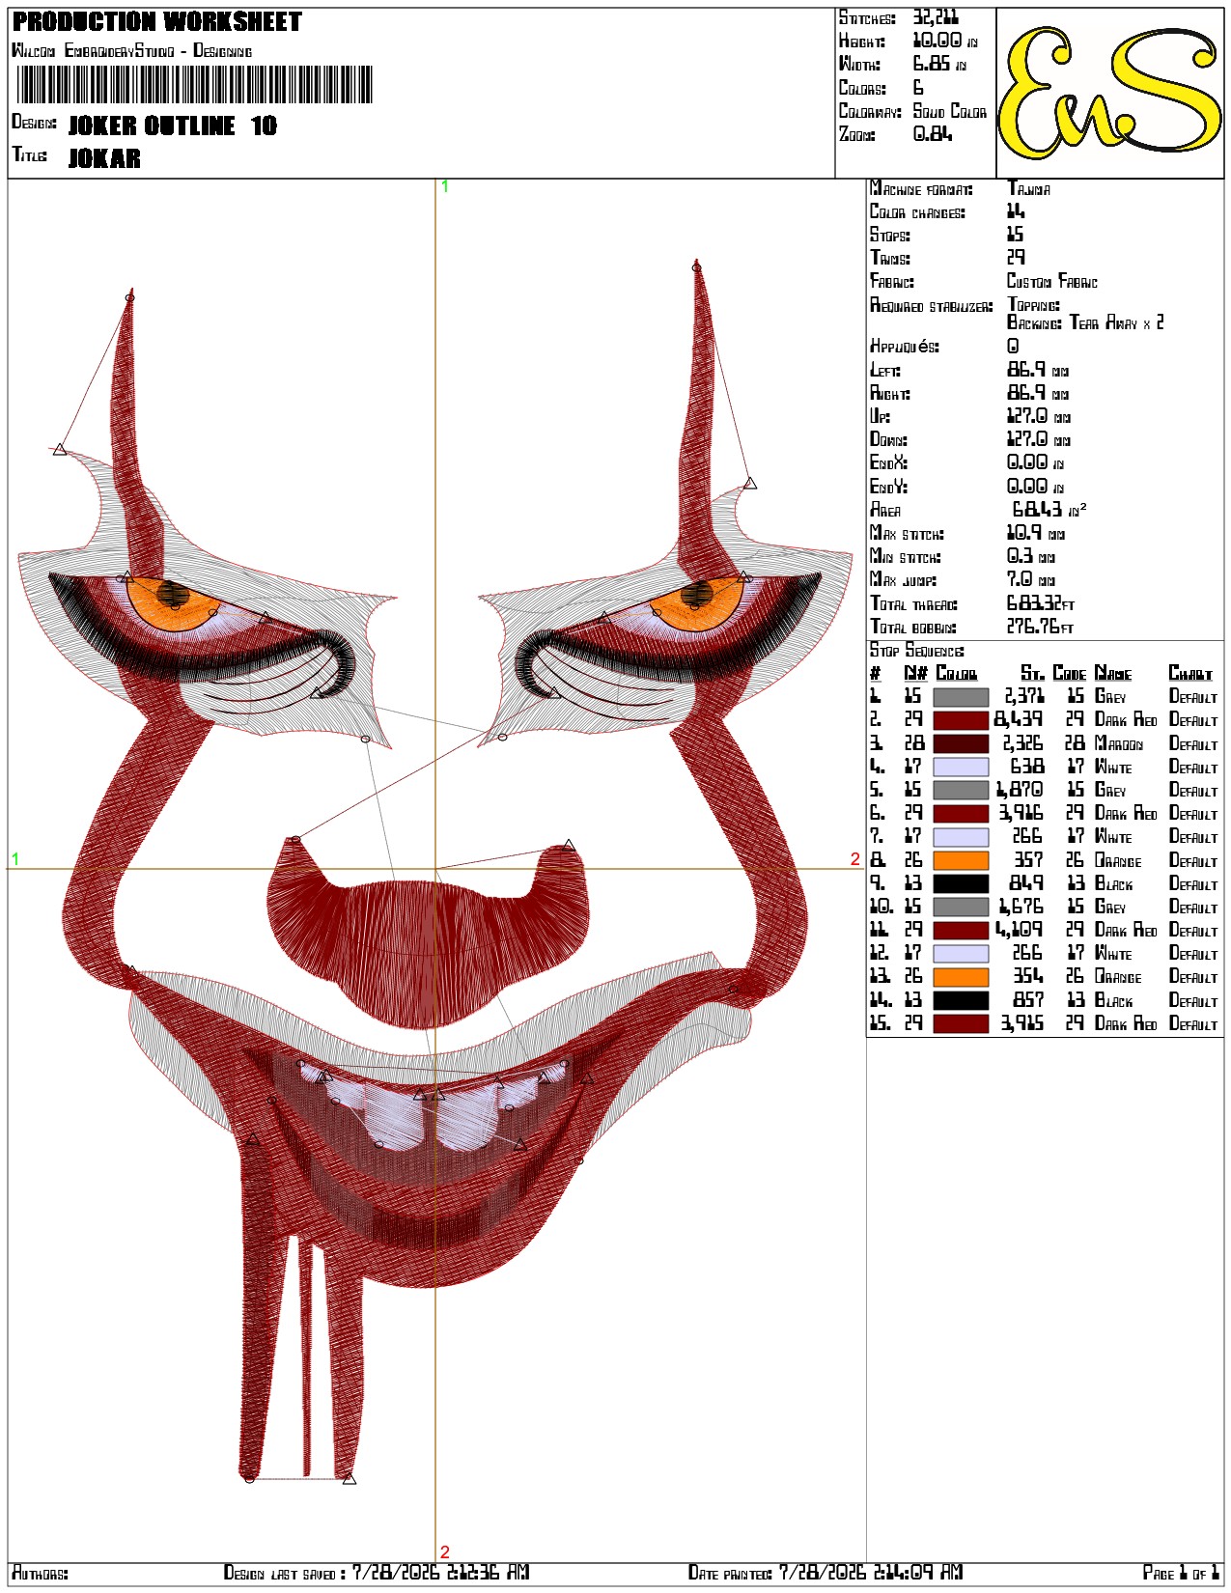Select the white color swatch in stop 7
The image size is (1231, 1593).
(x=961, y=838)
